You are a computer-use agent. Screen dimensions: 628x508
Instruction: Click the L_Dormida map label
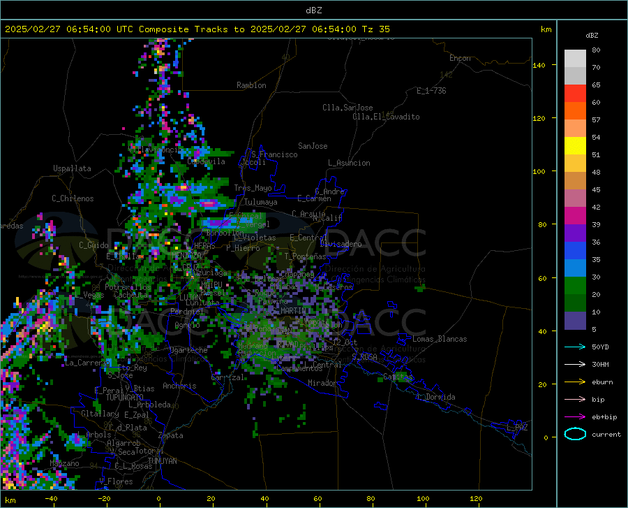pos(435,397)
